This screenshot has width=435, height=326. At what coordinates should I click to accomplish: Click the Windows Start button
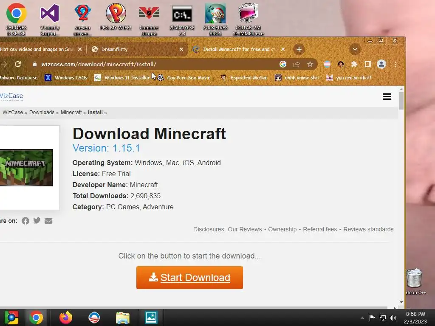[x=11, y=318]
